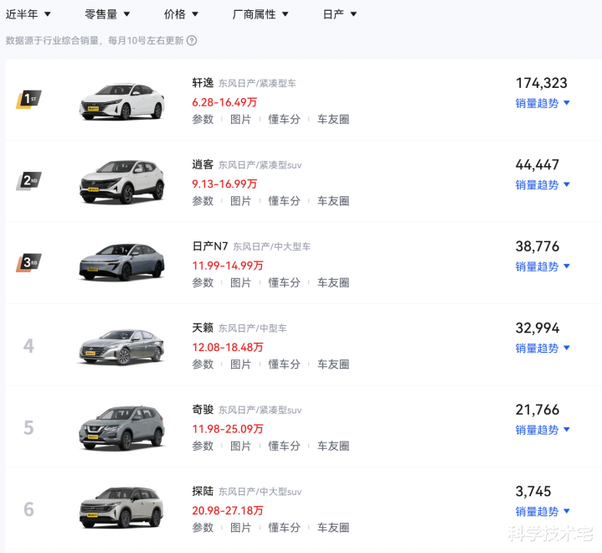The image size is (602, 553).
Task: Open the 日产 brand dropdown
Action: (339, 14)
